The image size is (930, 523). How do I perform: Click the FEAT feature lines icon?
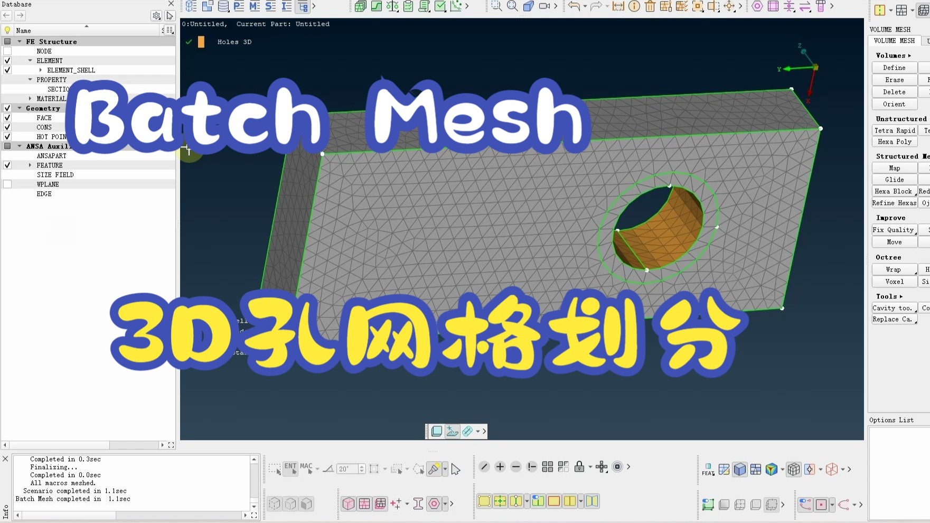(x=708, y=469)
